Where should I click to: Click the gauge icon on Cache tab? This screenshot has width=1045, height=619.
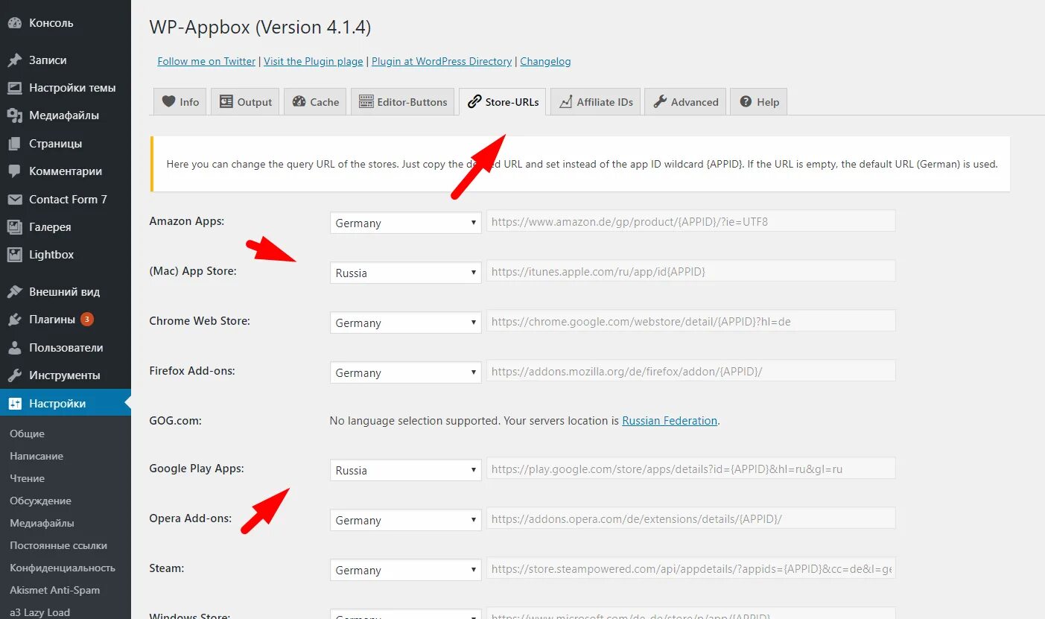click(x=299, y=102)
